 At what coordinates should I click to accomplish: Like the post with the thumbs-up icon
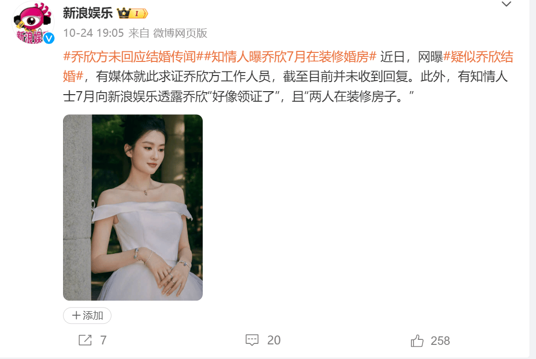(417, 340)
